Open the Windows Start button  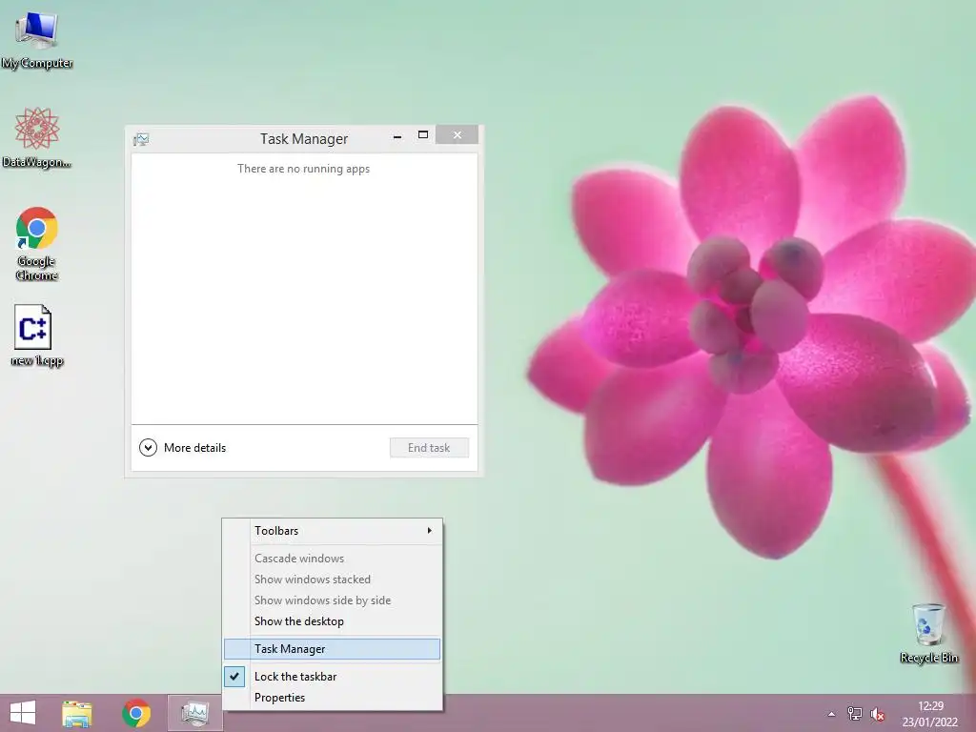click(x=23, y=713)
